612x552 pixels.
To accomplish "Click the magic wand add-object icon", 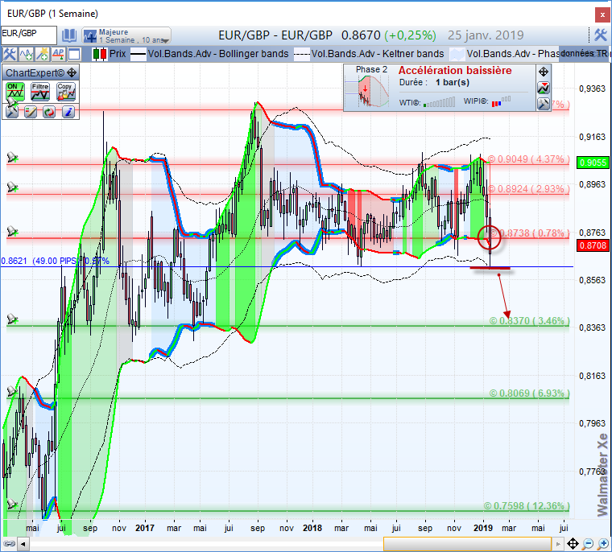I will (42, 54).
